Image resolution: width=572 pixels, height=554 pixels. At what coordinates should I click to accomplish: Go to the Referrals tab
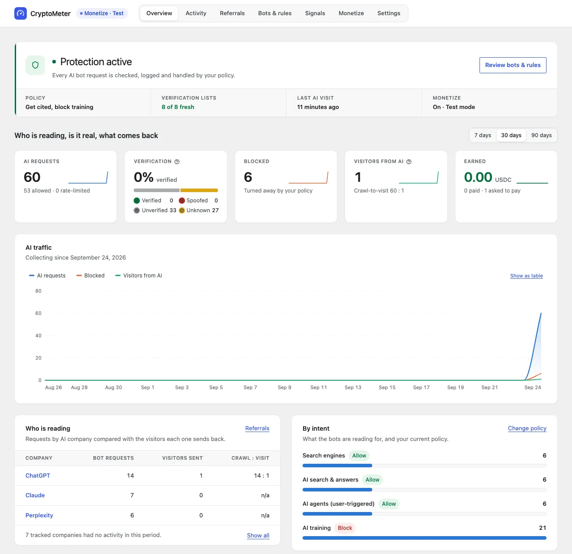(x=232, y=13)
